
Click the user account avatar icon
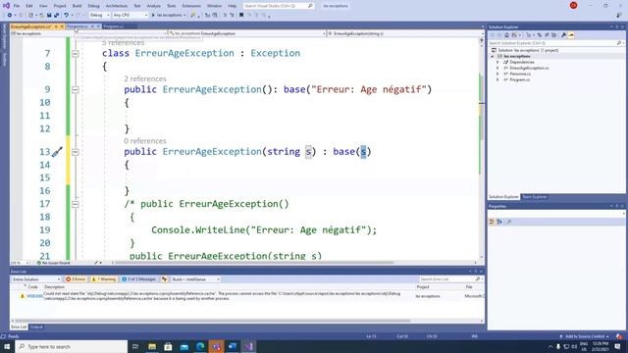[x=573, y=5]
